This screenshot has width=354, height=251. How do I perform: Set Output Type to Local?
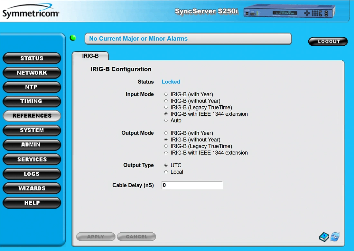[166, 172]
